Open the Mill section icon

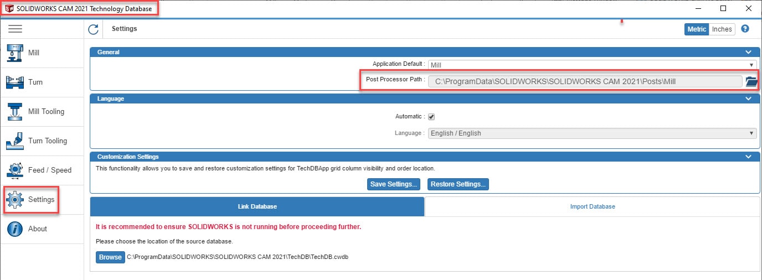pos(14,53)
